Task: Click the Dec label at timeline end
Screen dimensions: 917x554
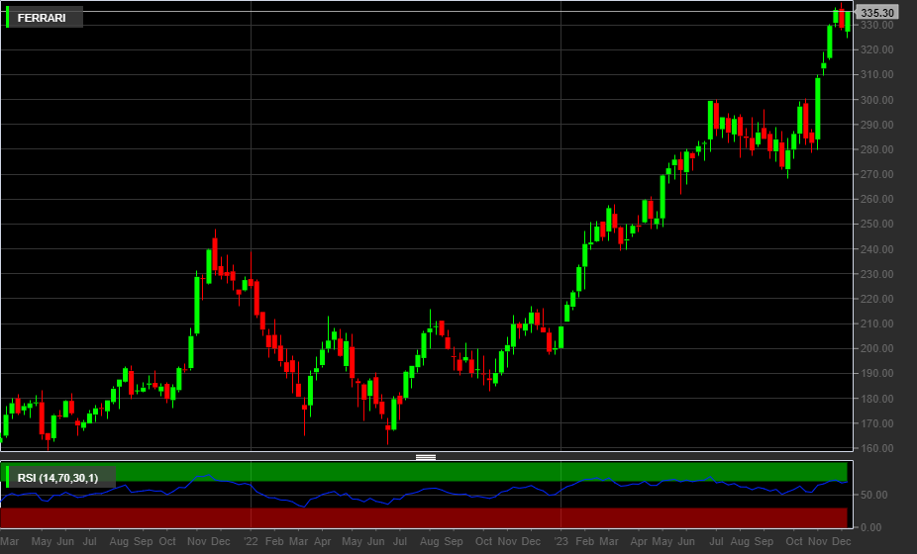Action: click(x=841, y=541)
